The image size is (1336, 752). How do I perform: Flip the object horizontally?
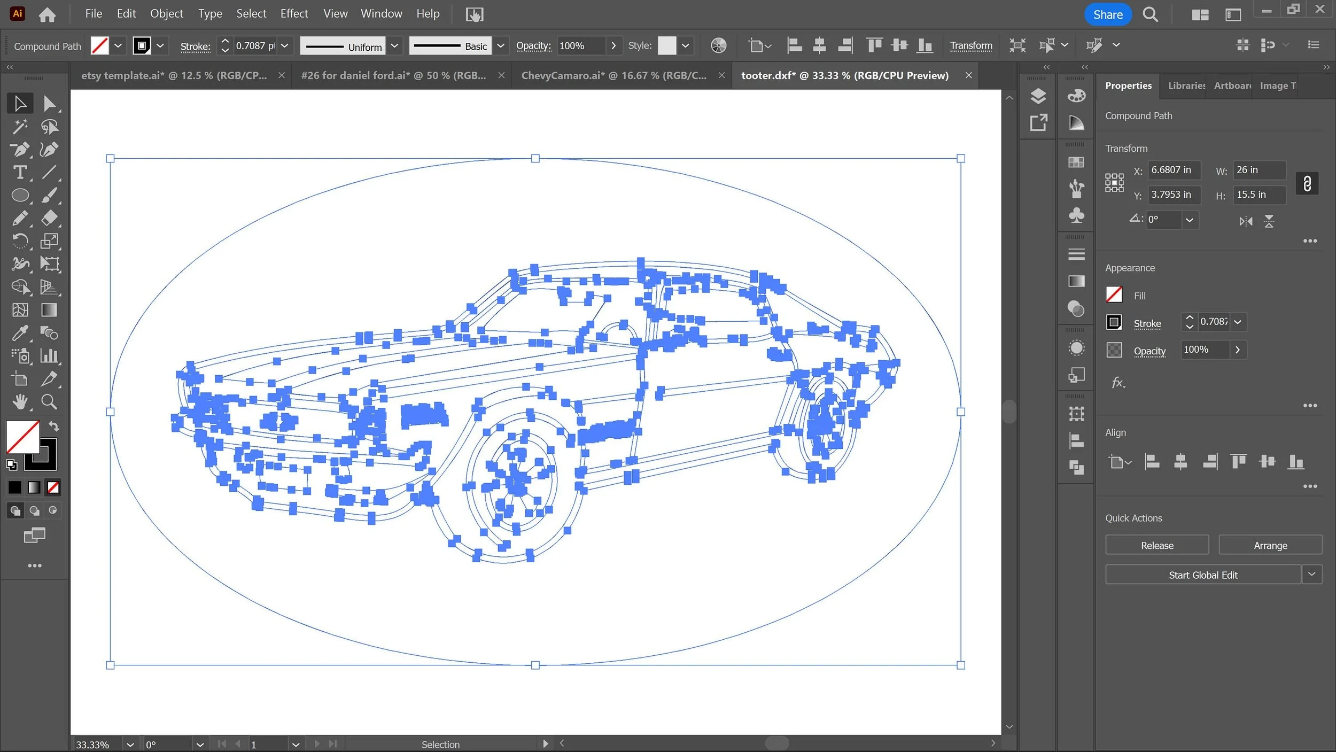[1246, 221]
